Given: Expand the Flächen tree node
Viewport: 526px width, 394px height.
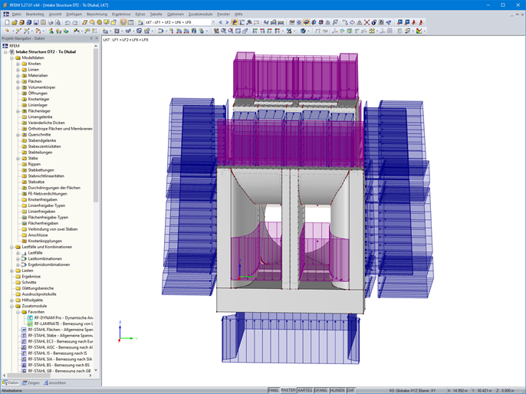Looking at the screenshot, I should pos(18,81).
